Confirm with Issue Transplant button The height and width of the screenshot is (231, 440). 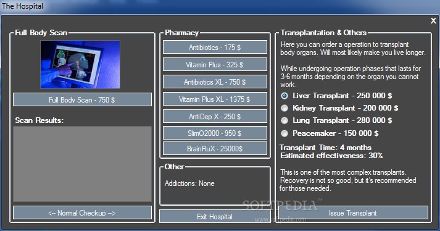coord(353,213)
